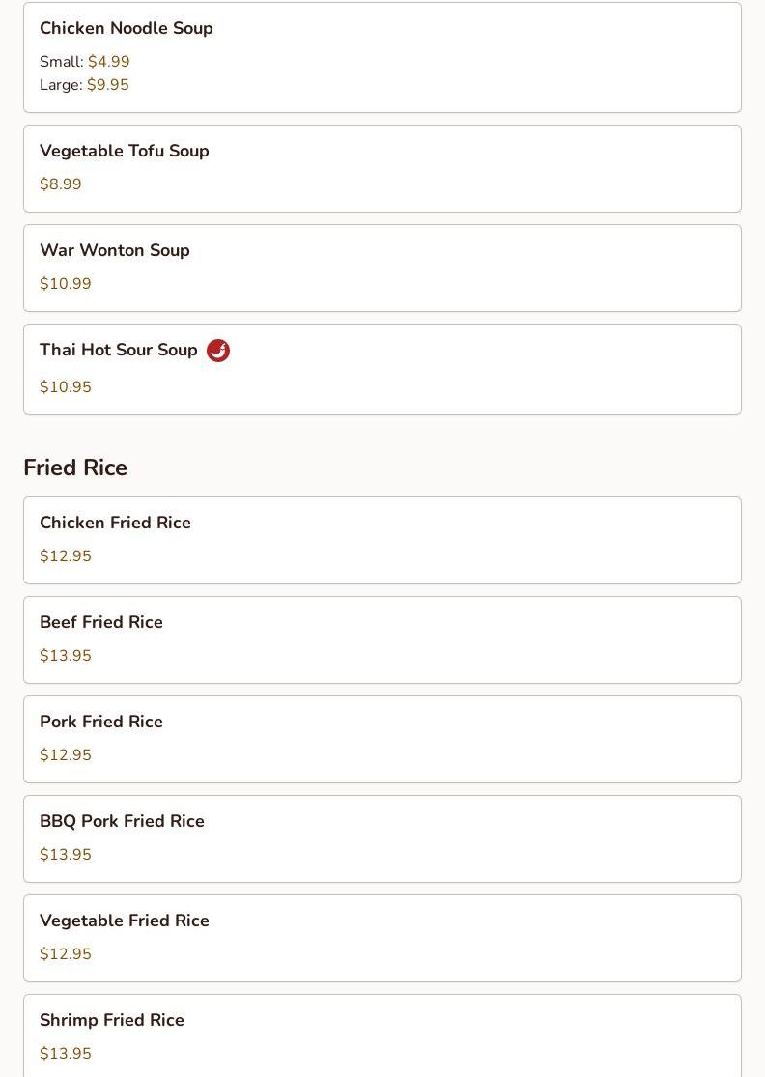This screenshot has width=765, height=1077.
Task: Choose War Wonton Soup
Action: (115, 251)
